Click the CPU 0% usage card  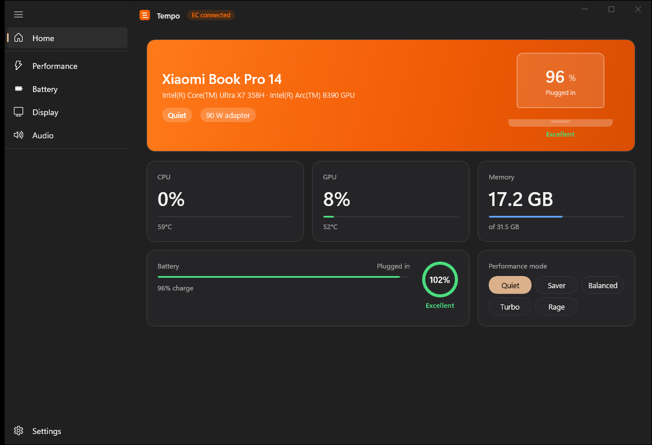click(x=225, y=201)
